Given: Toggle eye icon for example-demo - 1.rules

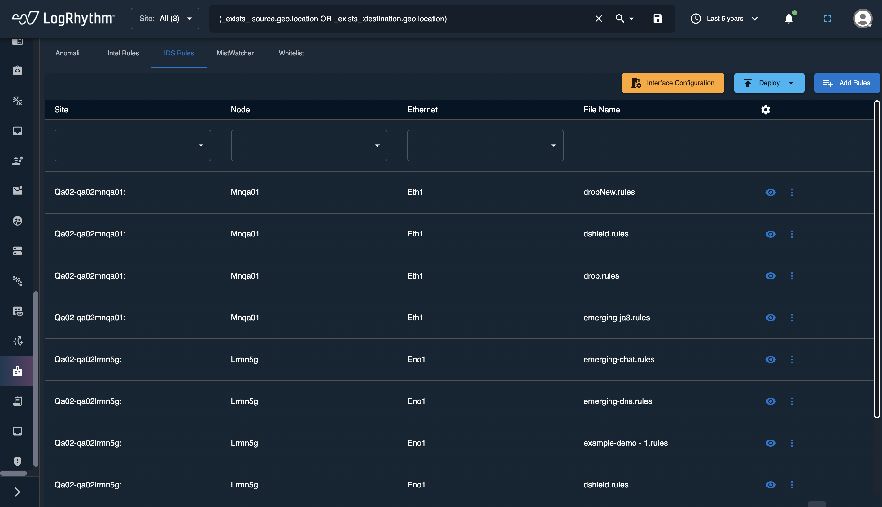Looking at the screenshot, I should pos(770,443).
